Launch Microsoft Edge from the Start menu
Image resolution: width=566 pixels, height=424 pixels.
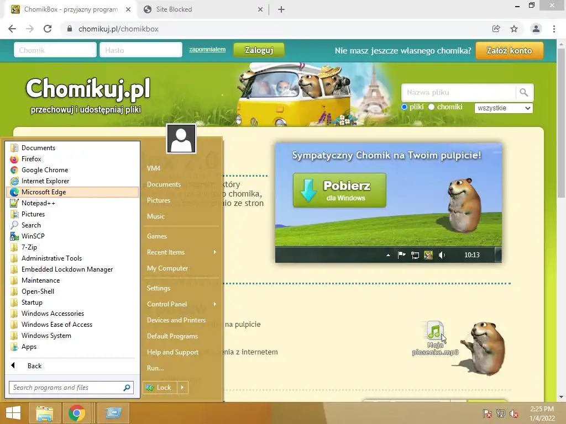72,192
